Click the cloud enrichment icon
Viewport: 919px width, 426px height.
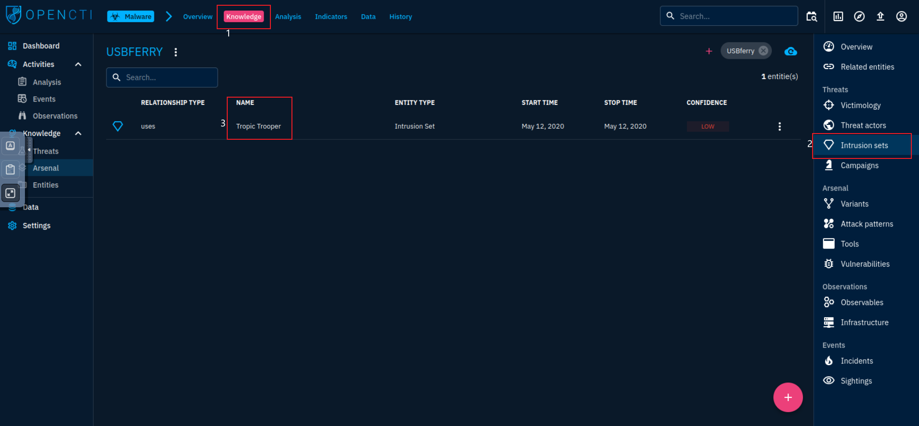click(791, 51)
